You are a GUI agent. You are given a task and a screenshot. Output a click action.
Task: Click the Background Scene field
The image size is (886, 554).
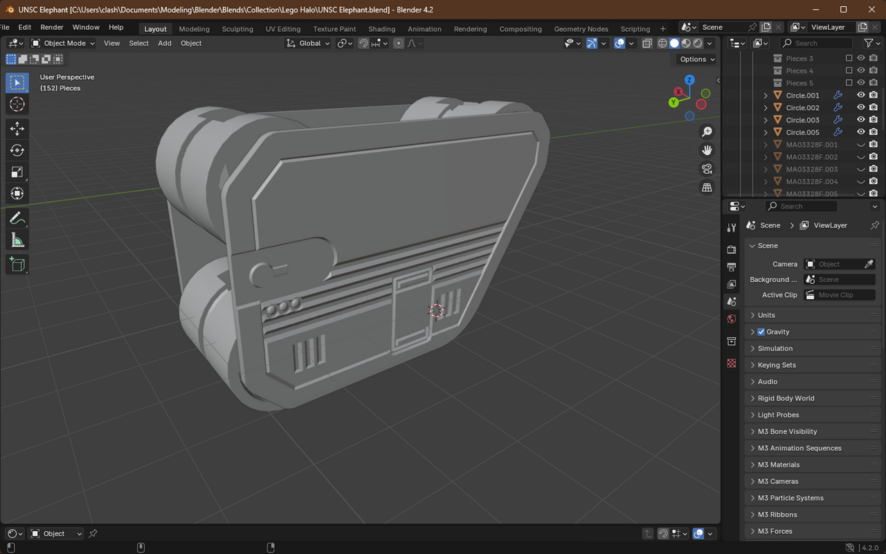pos(839,279)
